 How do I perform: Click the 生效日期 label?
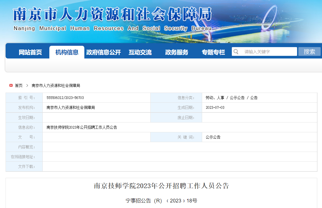27,117
